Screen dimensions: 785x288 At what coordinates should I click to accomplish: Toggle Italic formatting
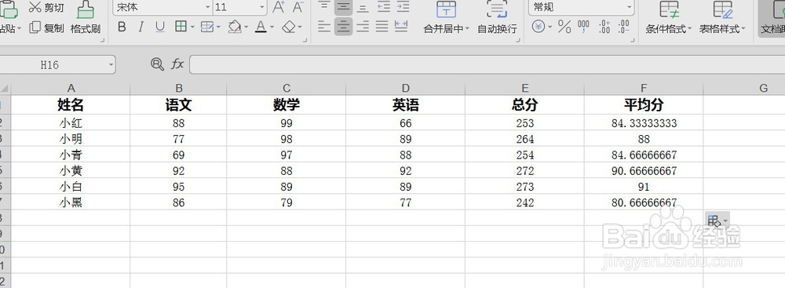click(141, 27)
